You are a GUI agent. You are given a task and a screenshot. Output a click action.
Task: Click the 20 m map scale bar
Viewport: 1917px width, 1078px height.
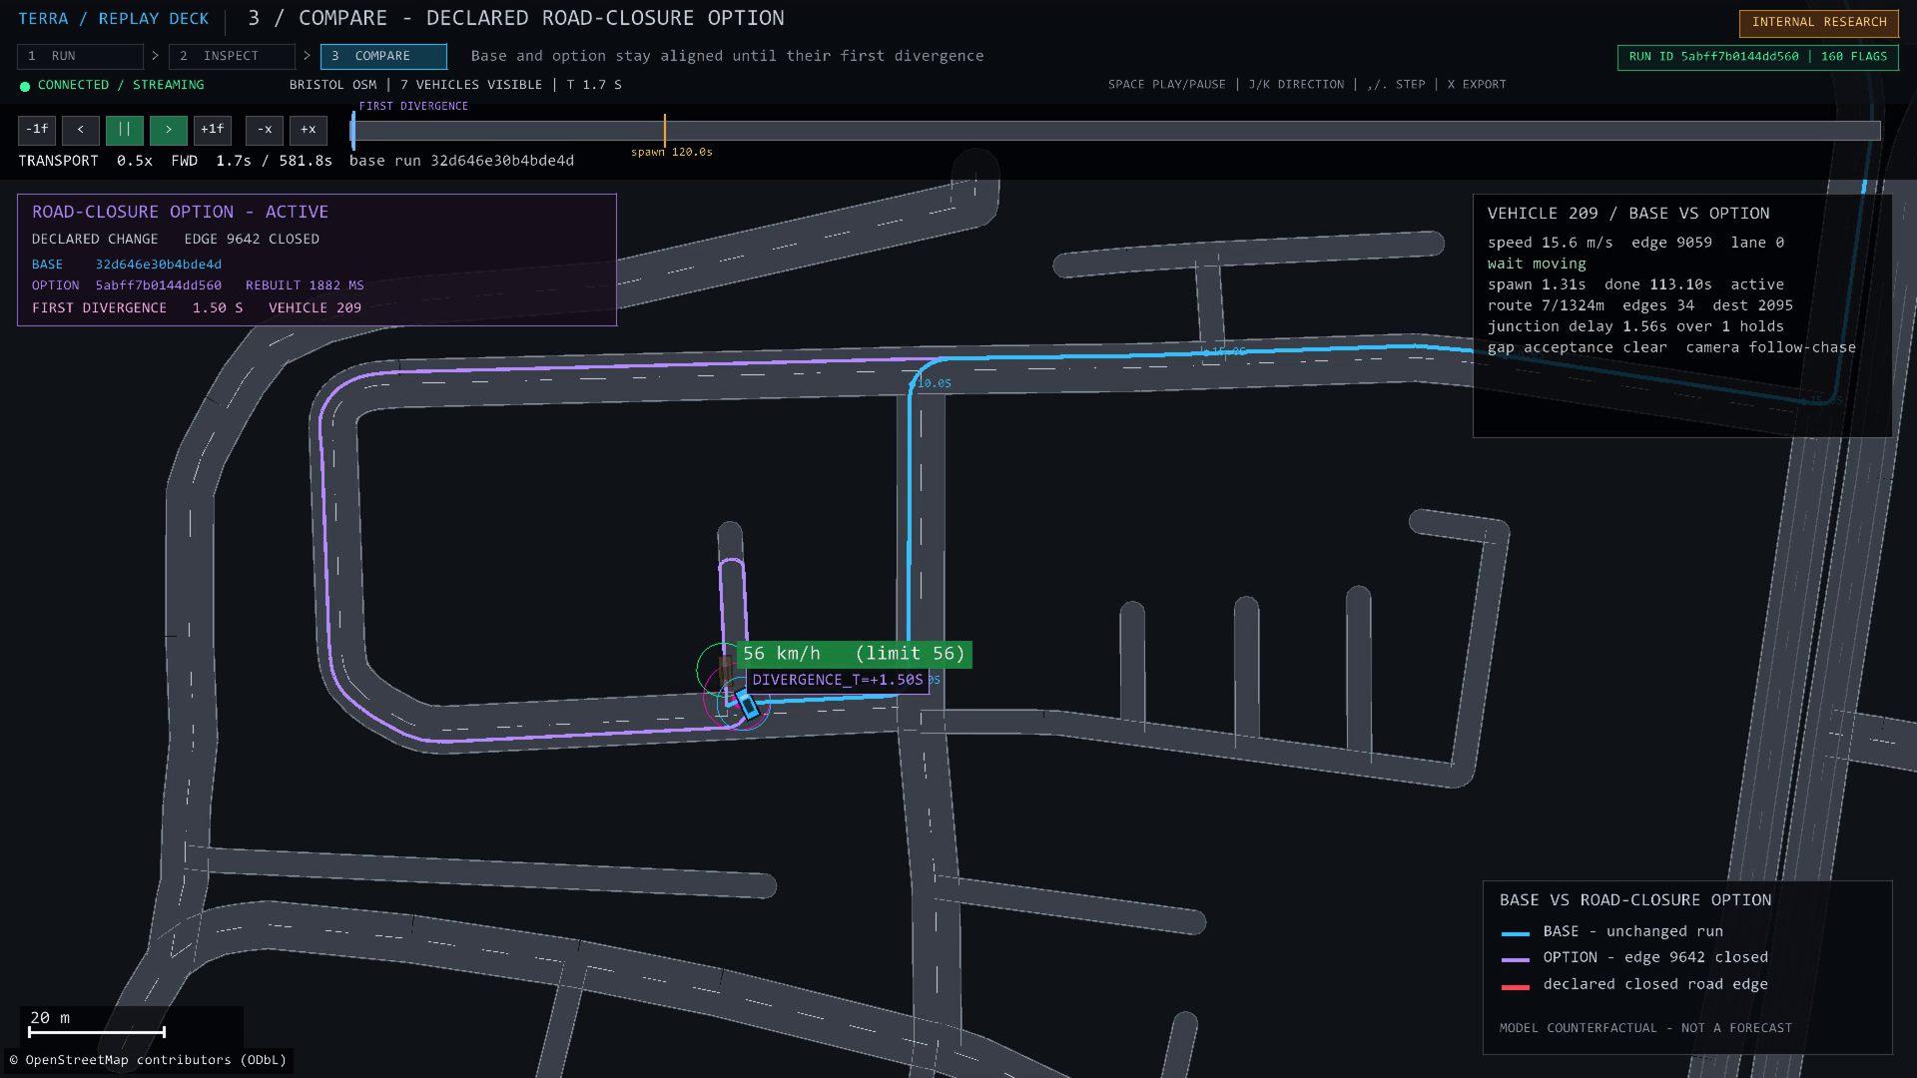(97, 1032)
